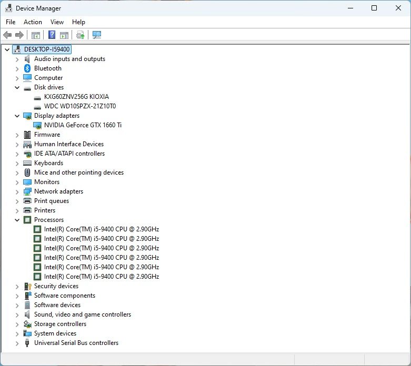The height and width of the screenshot is (366, 411).
Task: Click the Scan for hardware changes icon
Action: 97,35
